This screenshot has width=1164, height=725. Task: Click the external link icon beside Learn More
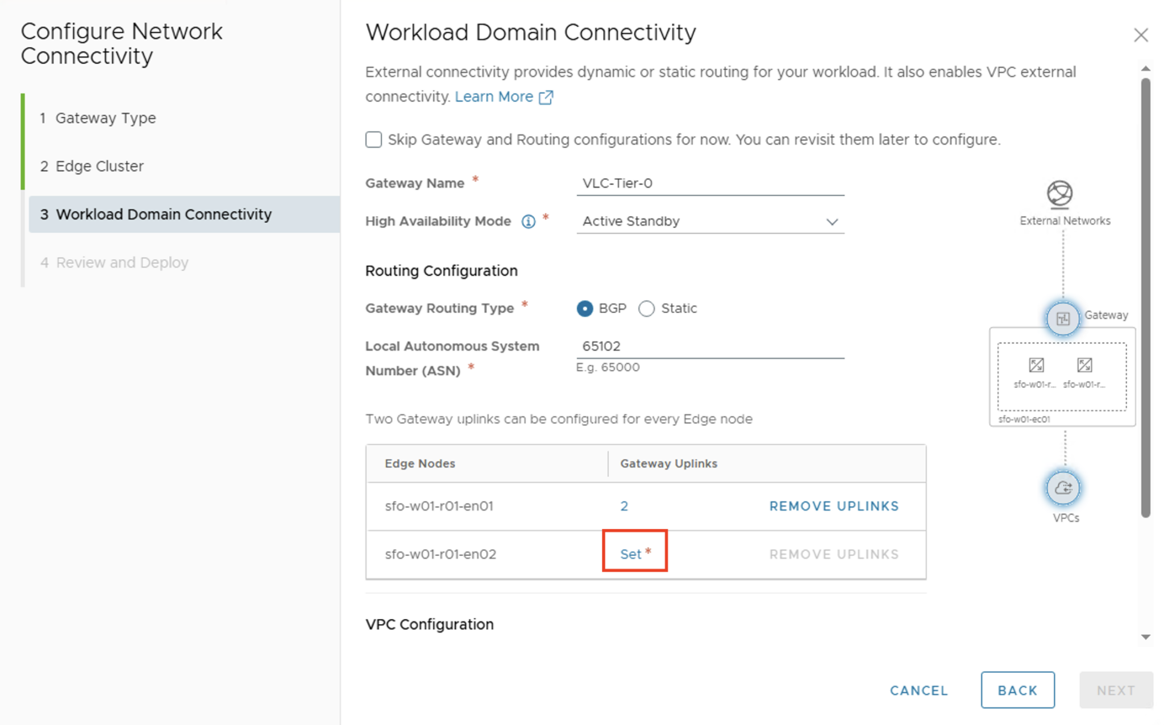(546, 97)
